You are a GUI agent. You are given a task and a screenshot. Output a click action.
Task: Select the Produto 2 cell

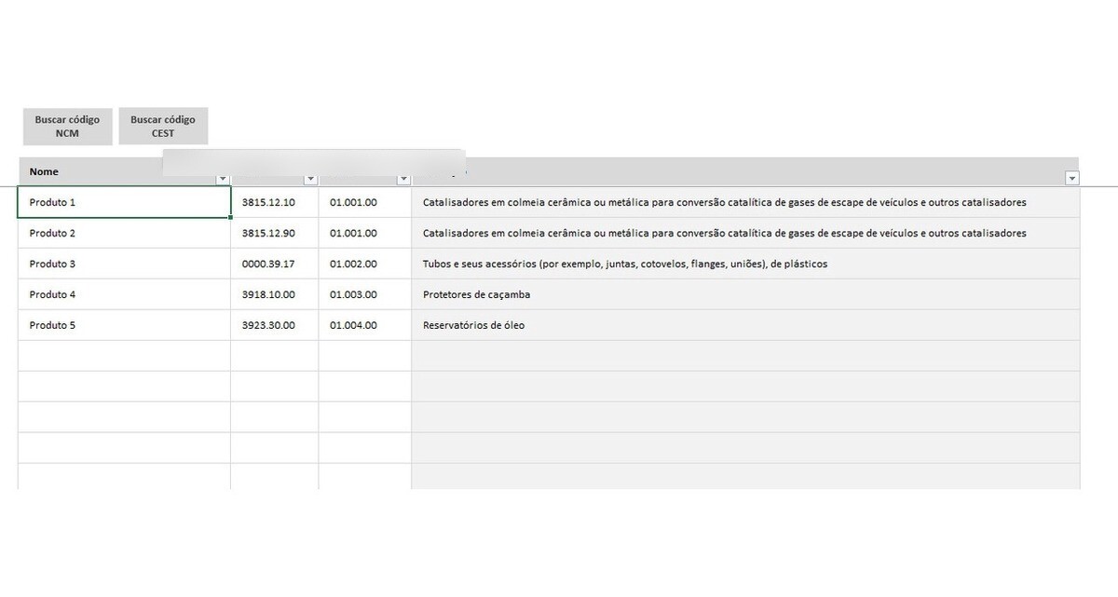coord(124,233)
